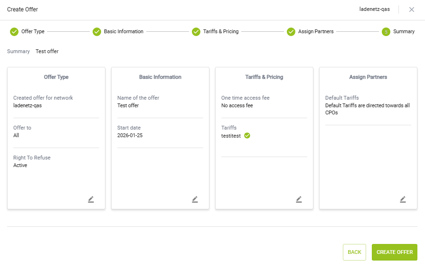
Task: Navigate to the Tariffs & Pricing step label
Action: (221, 32)
